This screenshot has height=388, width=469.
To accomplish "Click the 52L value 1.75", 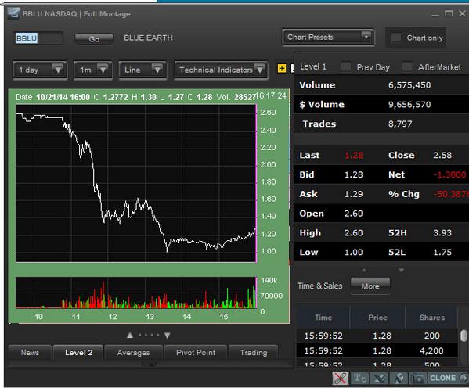I will [442, 253].
